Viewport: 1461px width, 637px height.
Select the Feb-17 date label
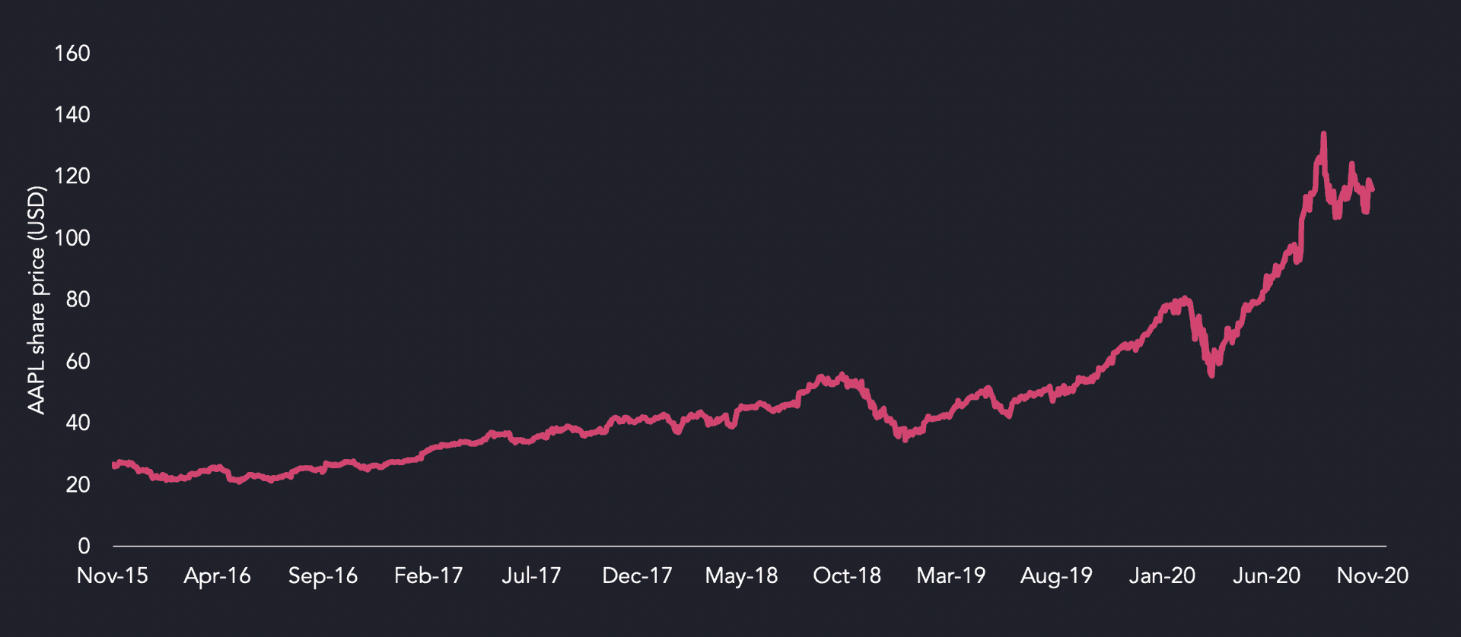428,576
